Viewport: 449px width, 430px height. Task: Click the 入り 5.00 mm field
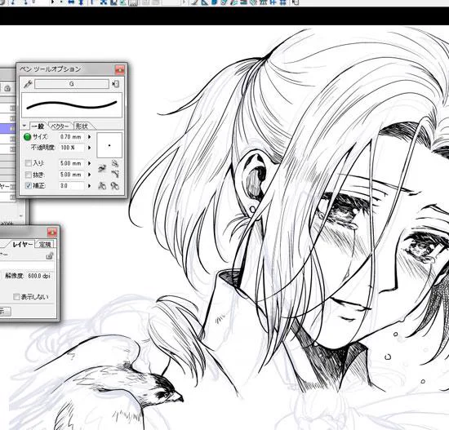coord(71,163)
